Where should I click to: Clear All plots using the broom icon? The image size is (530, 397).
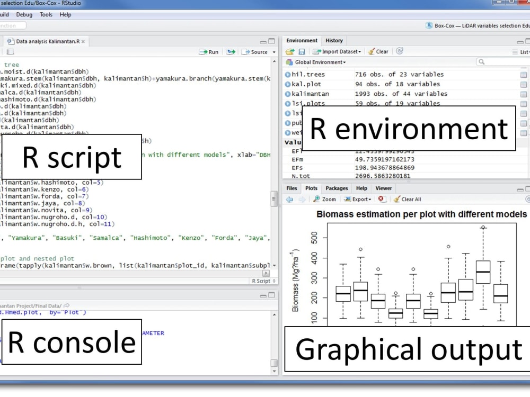(408, 199)
